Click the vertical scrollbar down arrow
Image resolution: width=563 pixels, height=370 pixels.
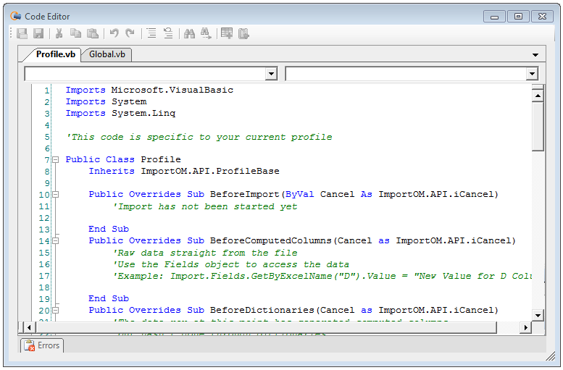538,316
